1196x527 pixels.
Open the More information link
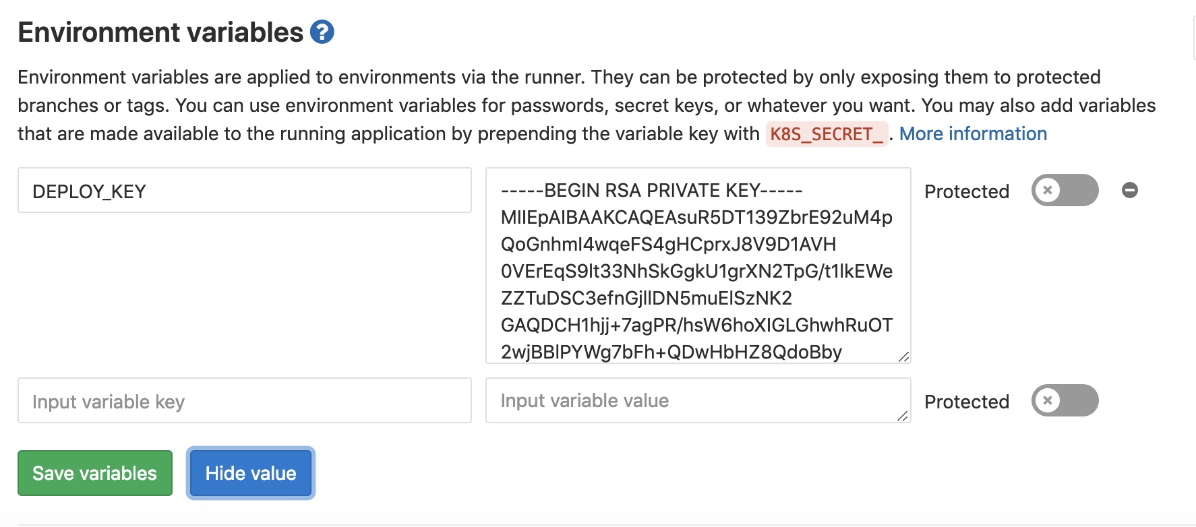click(x=973, y=133)
